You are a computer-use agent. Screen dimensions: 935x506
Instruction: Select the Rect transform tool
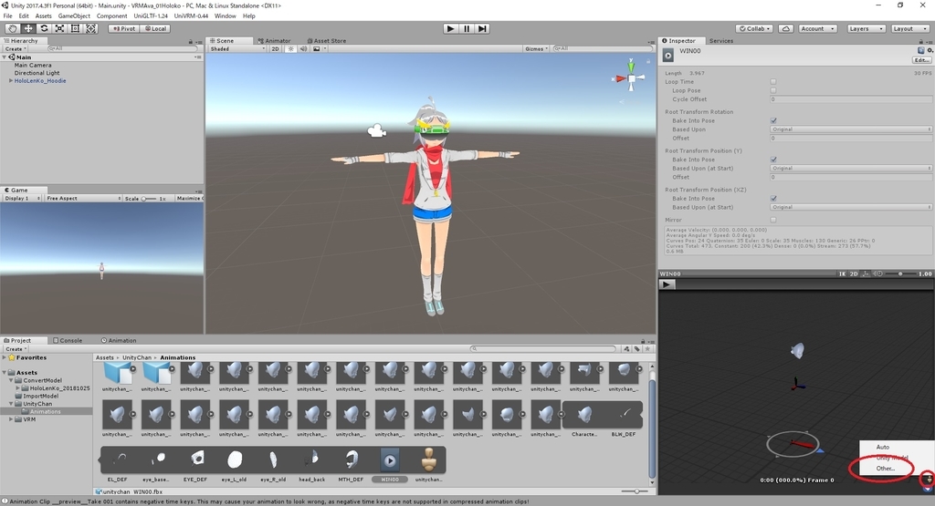(75, 28)
